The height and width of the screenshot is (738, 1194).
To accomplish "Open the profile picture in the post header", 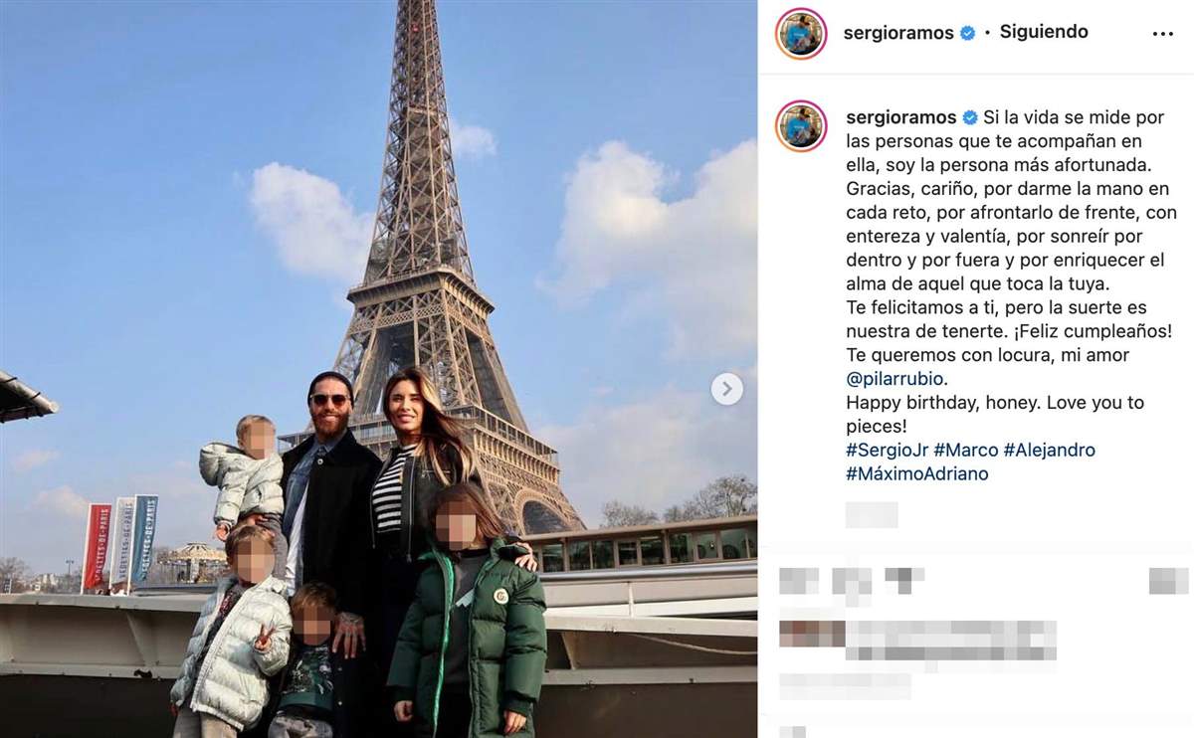I will coord(801,33).
